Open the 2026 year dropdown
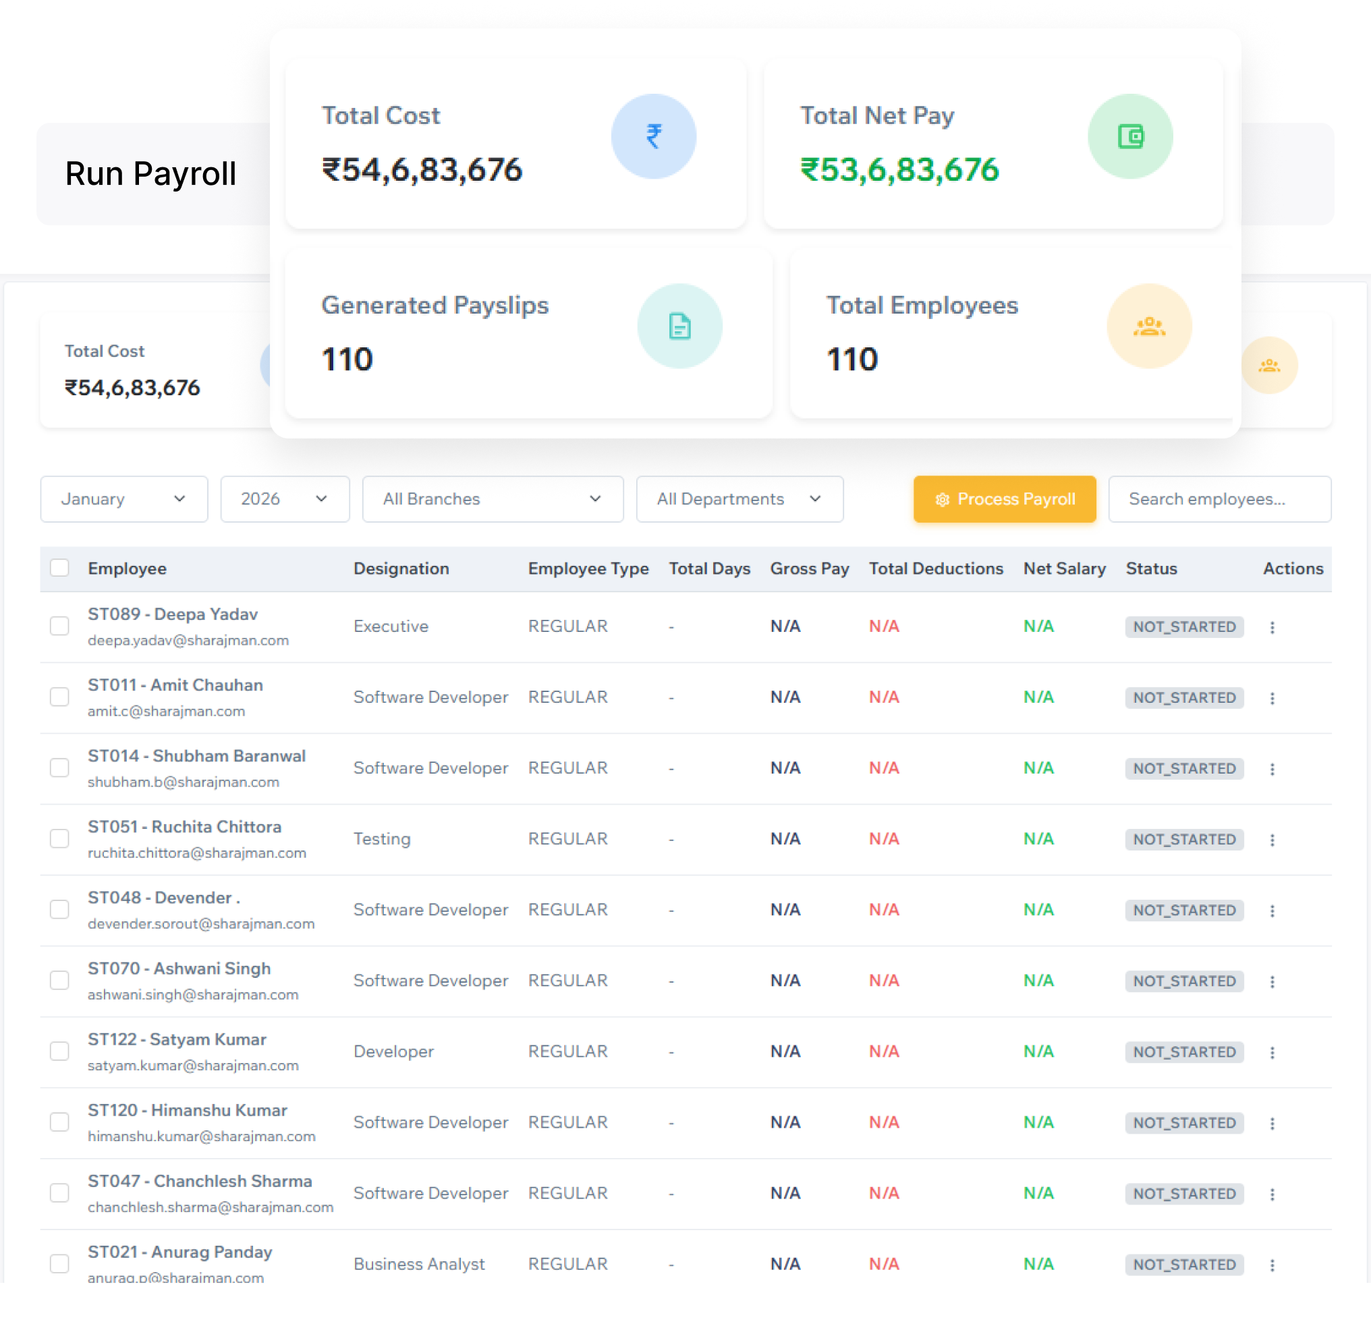This screenshot has width=1371, height=1328. point(284,499)
